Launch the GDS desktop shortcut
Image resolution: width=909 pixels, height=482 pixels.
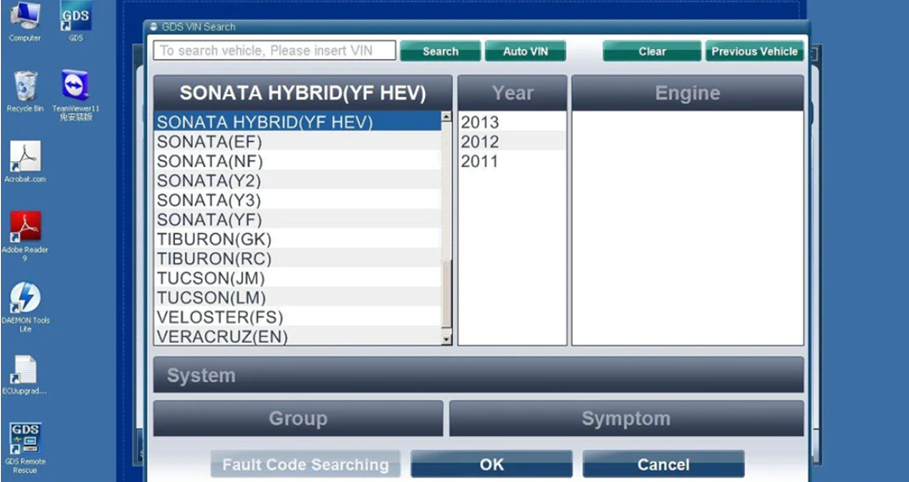[76, 22]
